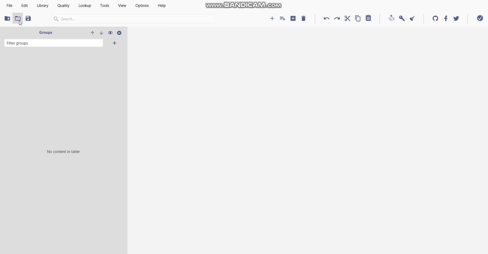Viewport: 488px width, 254px height.
Task: Create a new library via folder-plus icon
Action: [x=7, y=19]
